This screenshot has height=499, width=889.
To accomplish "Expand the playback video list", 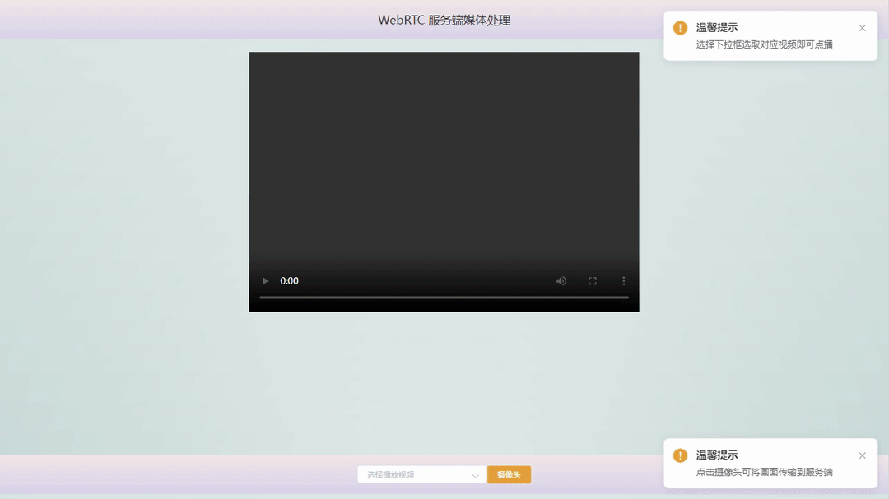I will [x=421, y=474].
